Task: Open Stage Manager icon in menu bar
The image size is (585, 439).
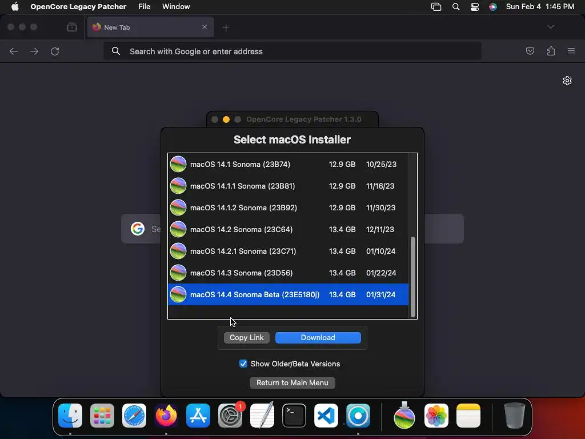Action: coord(436,7)
